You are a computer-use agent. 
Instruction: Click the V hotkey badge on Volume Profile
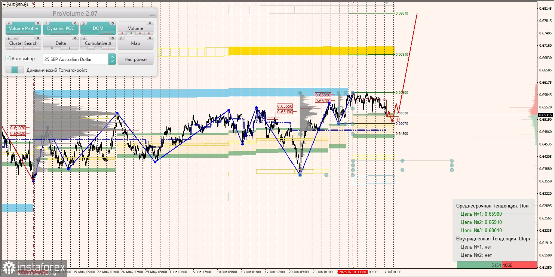[9, 23]
